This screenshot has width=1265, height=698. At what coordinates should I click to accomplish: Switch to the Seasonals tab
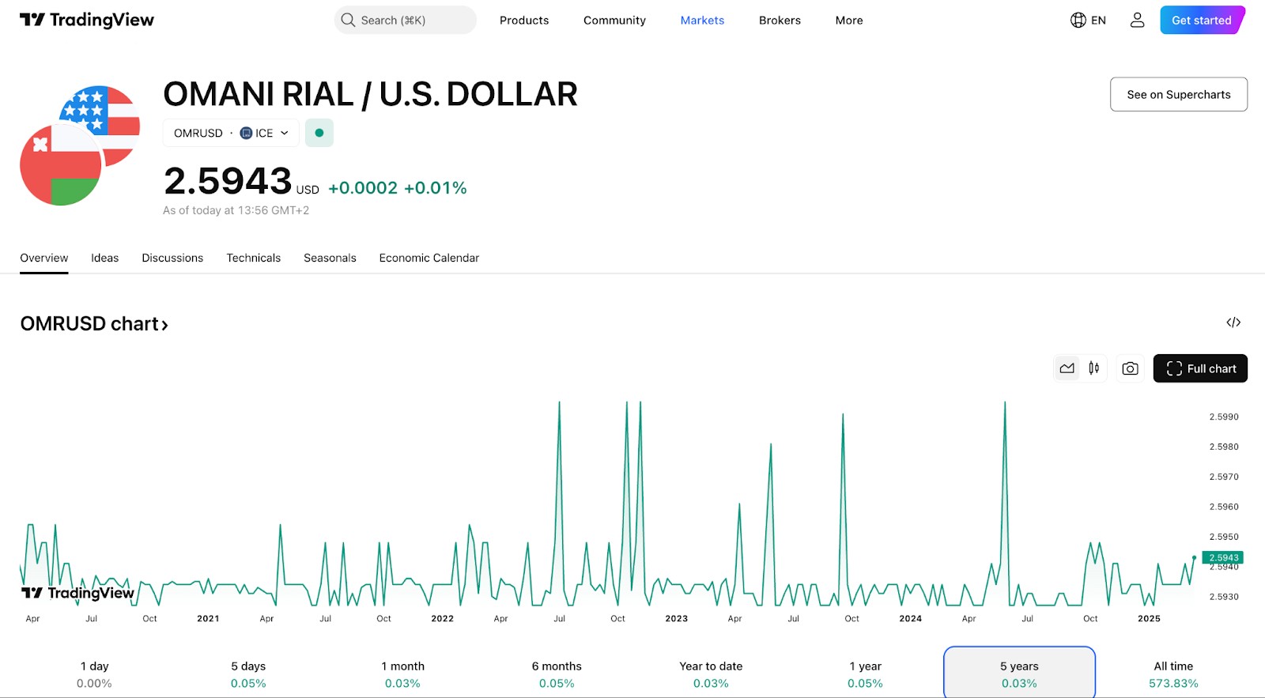point(330,258)
